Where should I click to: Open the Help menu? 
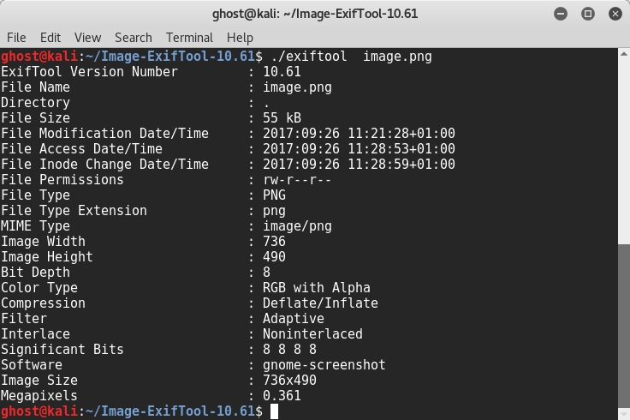(240, 38)
